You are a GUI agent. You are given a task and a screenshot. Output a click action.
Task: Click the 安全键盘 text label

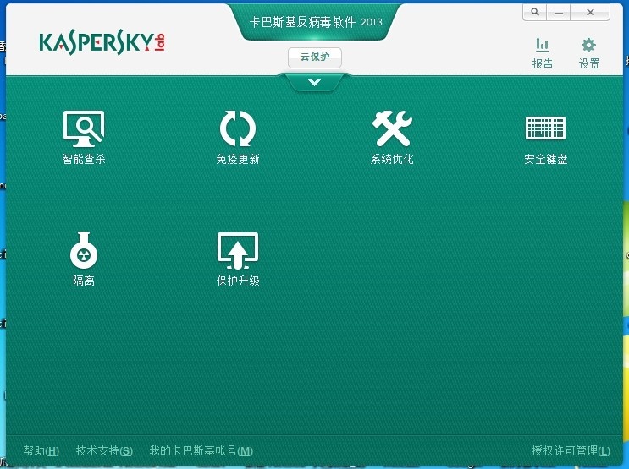pos(545,159)
